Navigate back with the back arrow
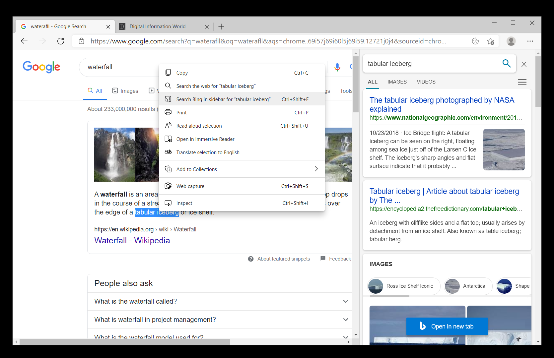Screen dimensions: 554x358 (x=24, y=41)
